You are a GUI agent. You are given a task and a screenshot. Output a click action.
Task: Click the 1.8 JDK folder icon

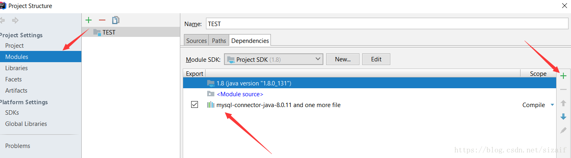point(211,83)
